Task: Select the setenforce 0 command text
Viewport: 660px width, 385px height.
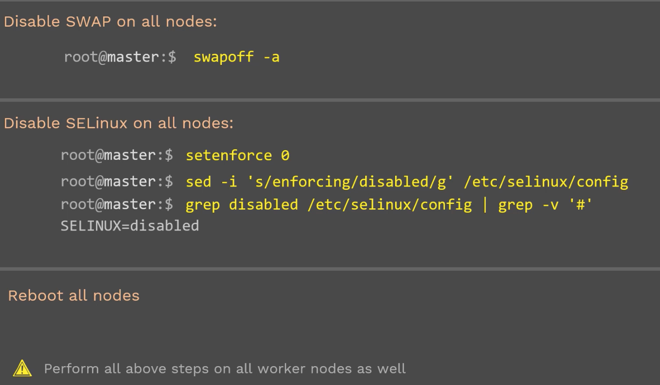Action: click(x=237, y=155)
